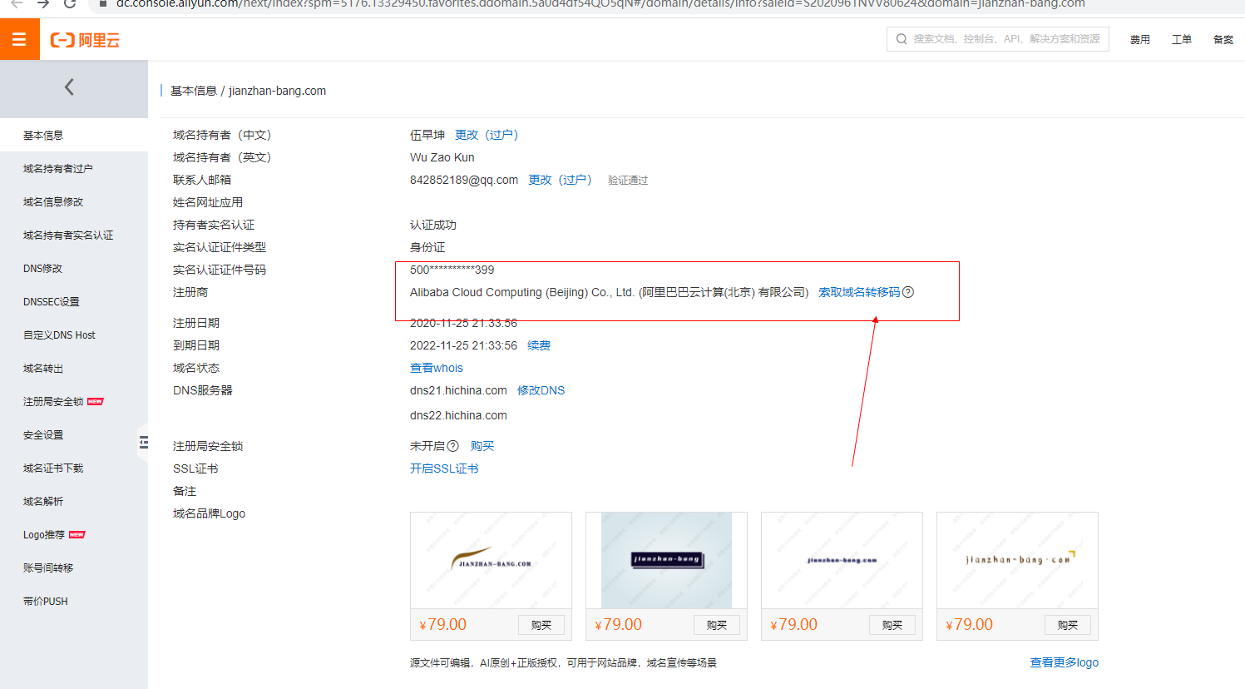Open the orange hamburger menu
The height and width of the screenshot is (689, 1245).
coord(19,39)
